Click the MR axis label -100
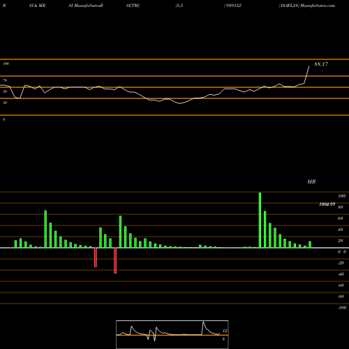Viewport: 349px width, 349px height. tap(342, 308)
